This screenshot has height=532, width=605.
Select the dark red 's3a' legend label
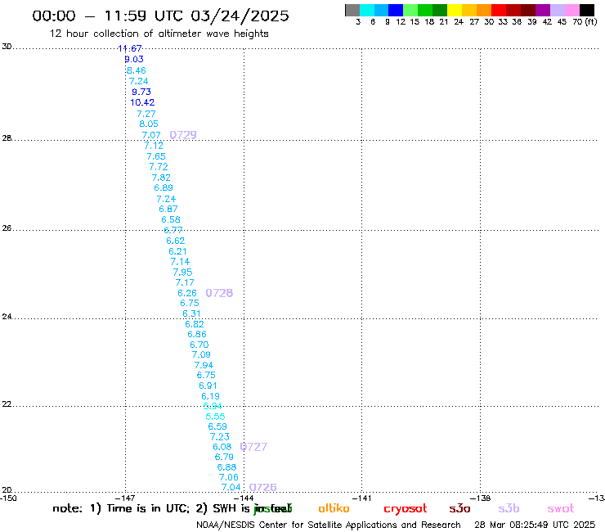[x=459, y=509]
